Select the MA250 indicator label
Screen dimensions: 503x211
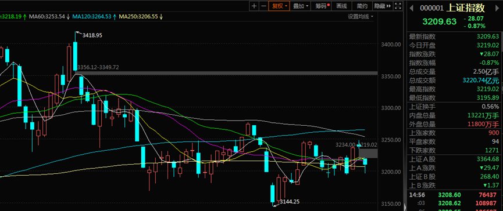(x=141, y=17)
